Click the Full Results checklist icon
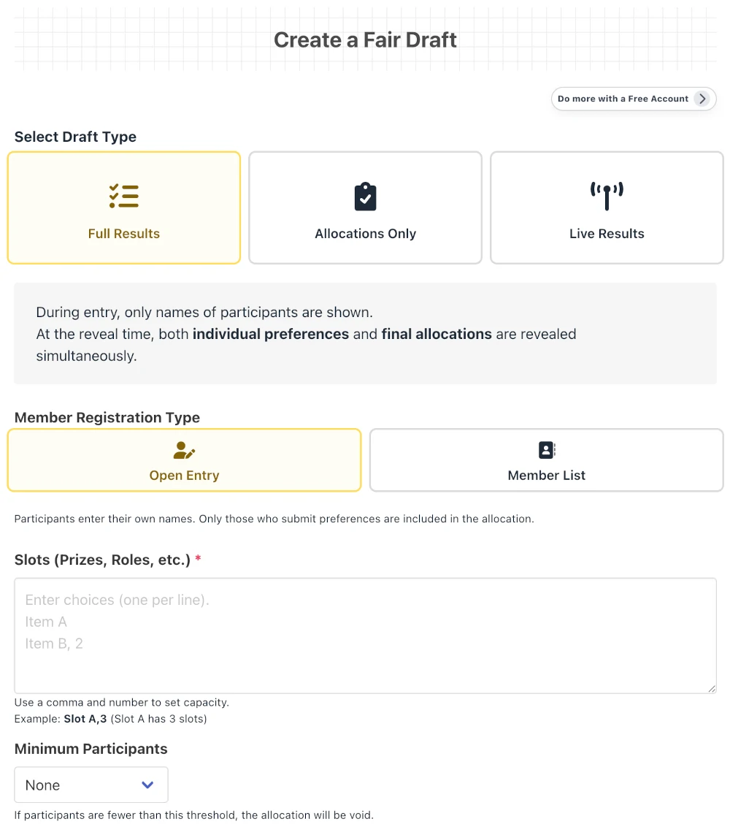The image size is (730, 827). [x=124, y=197]
